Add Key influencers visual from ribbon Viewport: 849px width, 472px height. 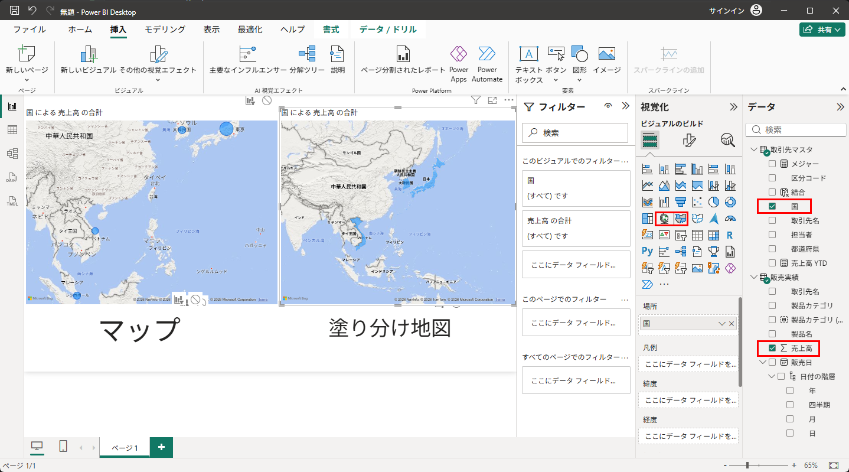[248, 59]
